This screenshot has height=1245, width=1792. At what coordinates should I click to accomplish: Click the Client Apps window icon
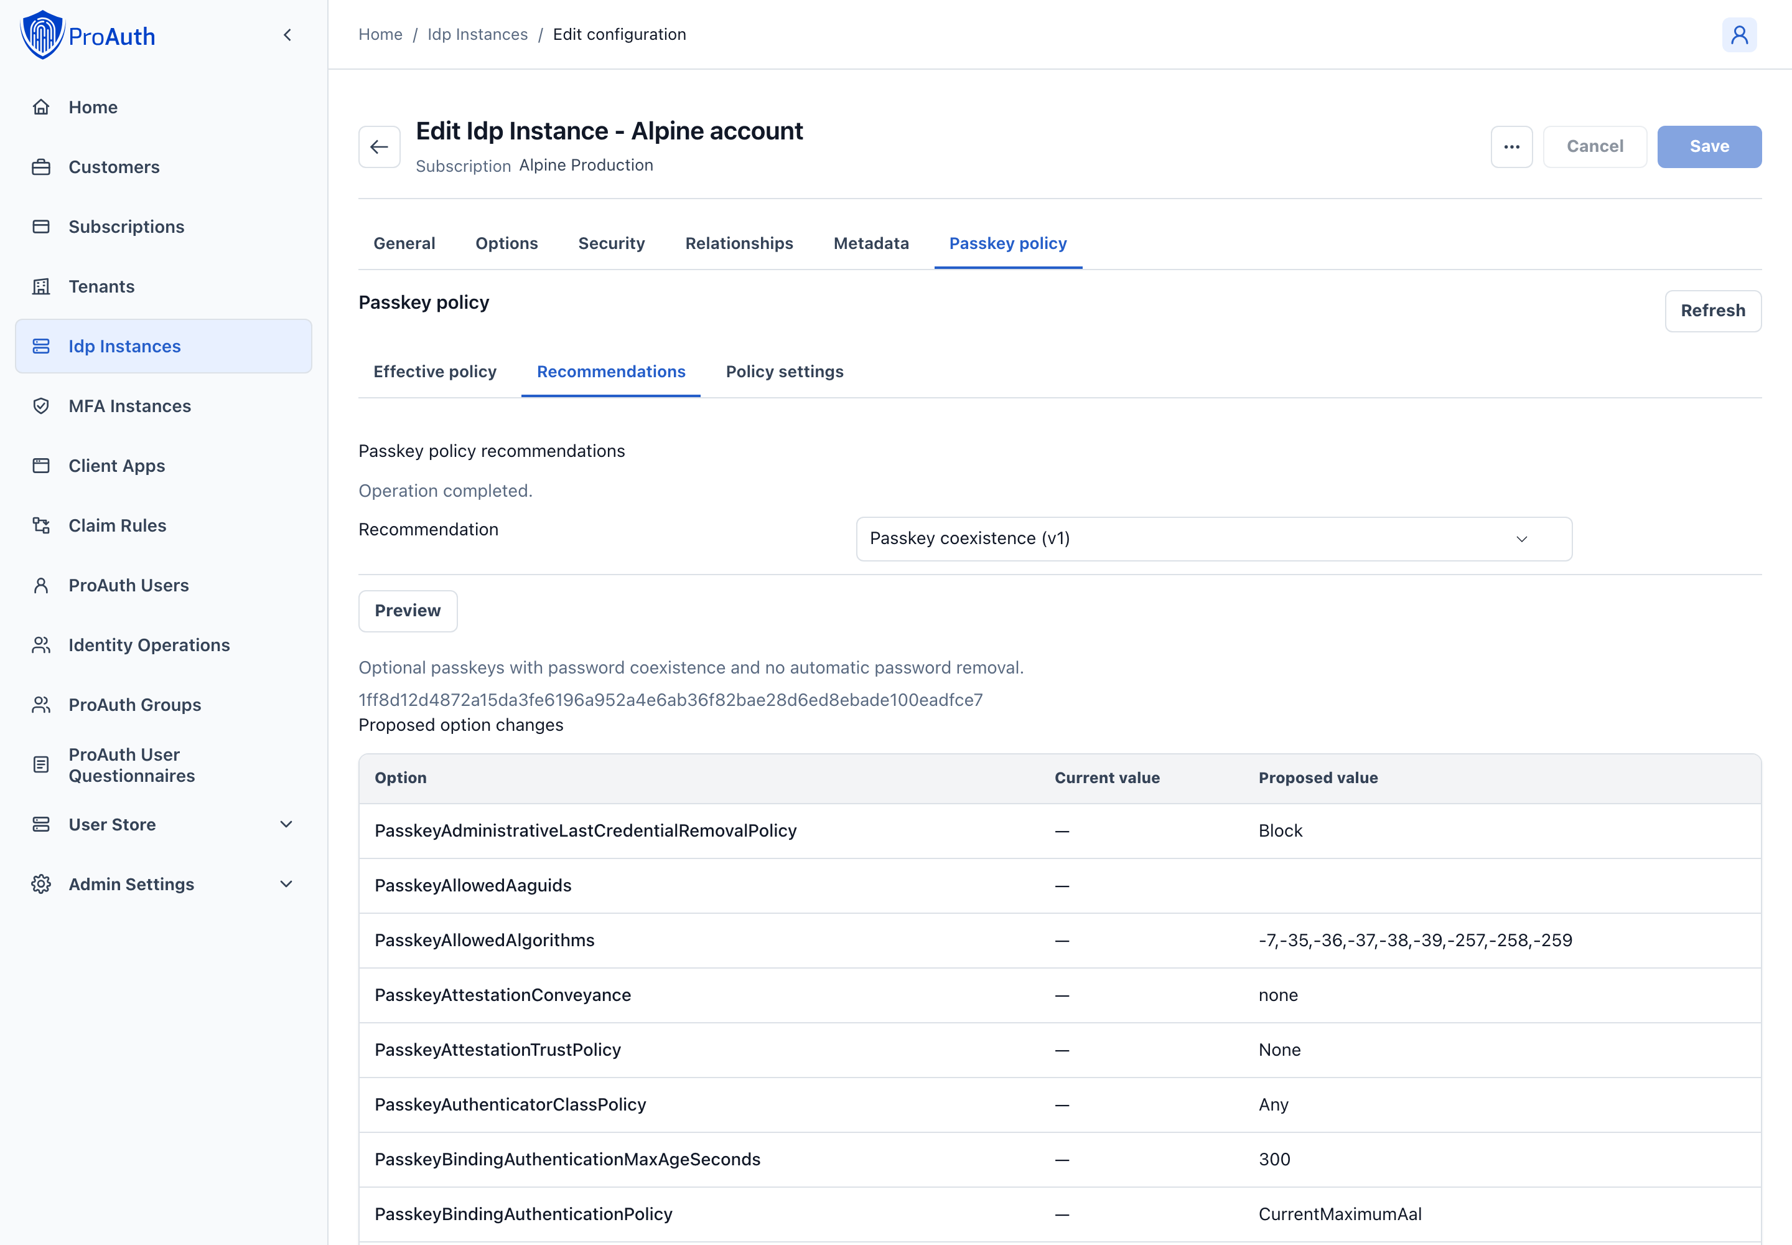[41, 466]
